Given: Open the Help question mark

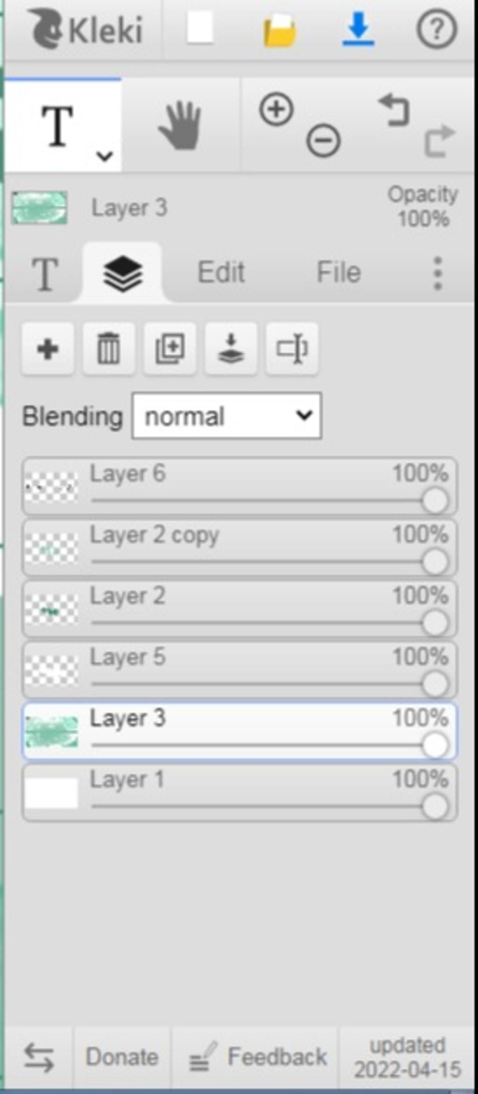Looking at the screenshot, I should click(x=436, y=30).
